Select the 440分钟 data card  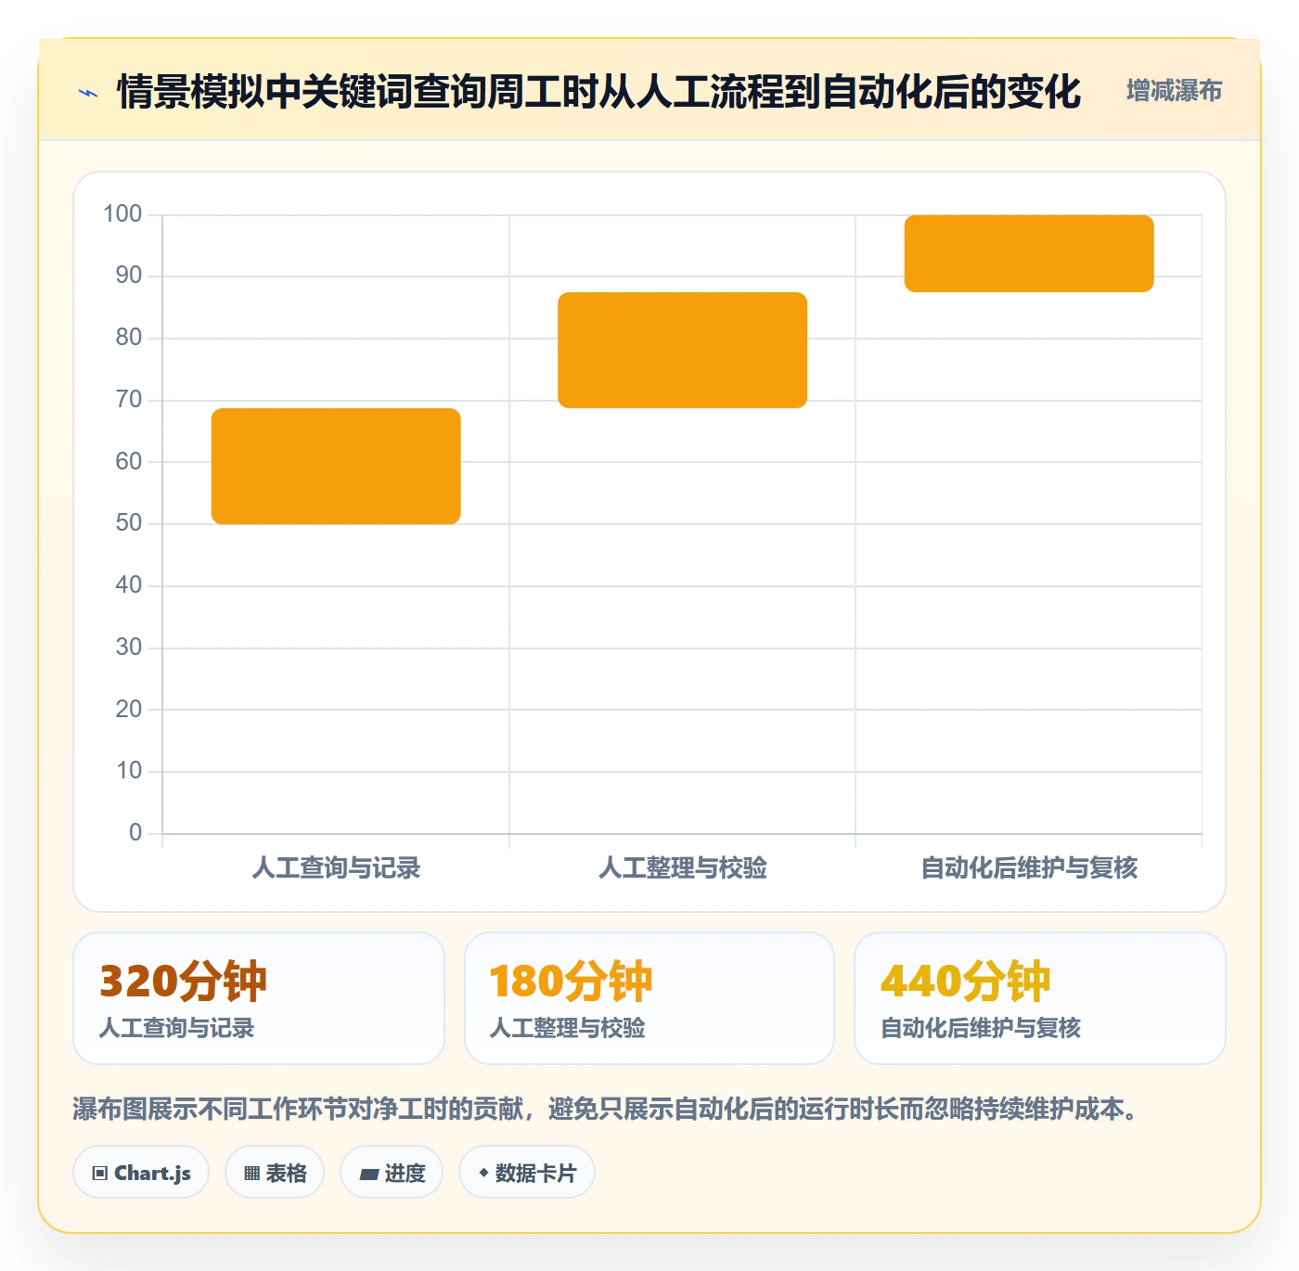point(1040,998)
